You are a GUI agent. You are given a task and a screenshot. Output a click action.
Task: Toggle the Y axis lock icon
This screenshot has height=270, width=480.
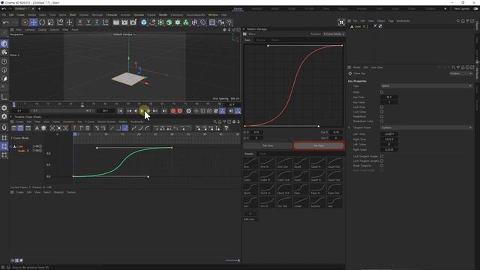(x=88, y=22)
